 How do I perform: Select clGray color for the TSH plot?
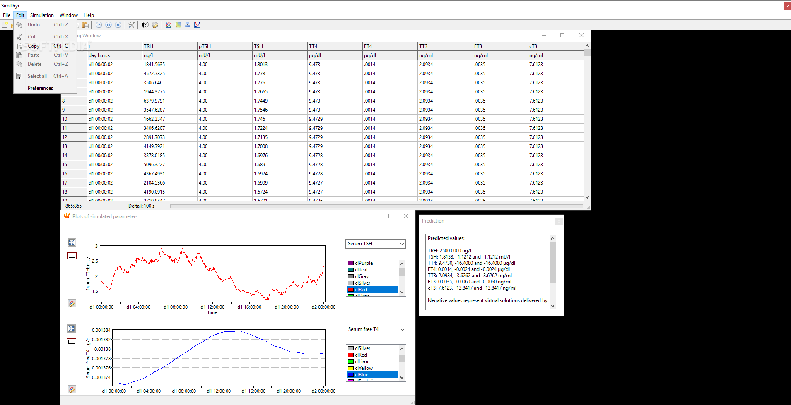pyautogui.click(x=372, y=276)
